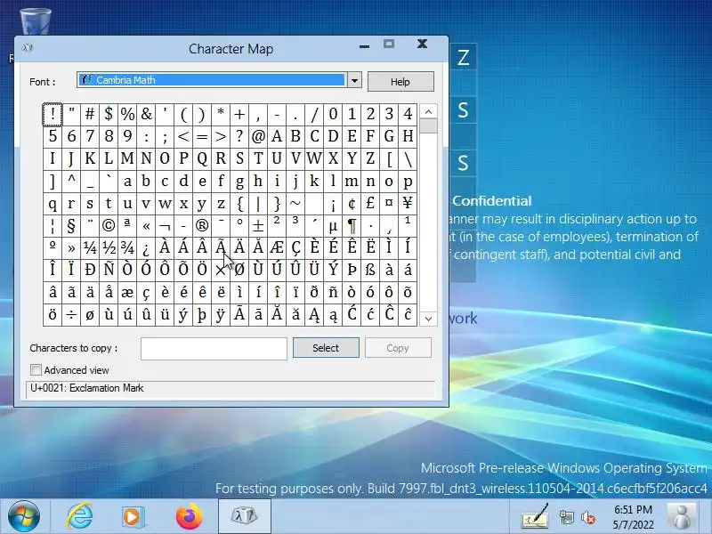Screen dimensions: 712x534
Task: Enable the Advanced view checkbox
Action: pos(36,370)
